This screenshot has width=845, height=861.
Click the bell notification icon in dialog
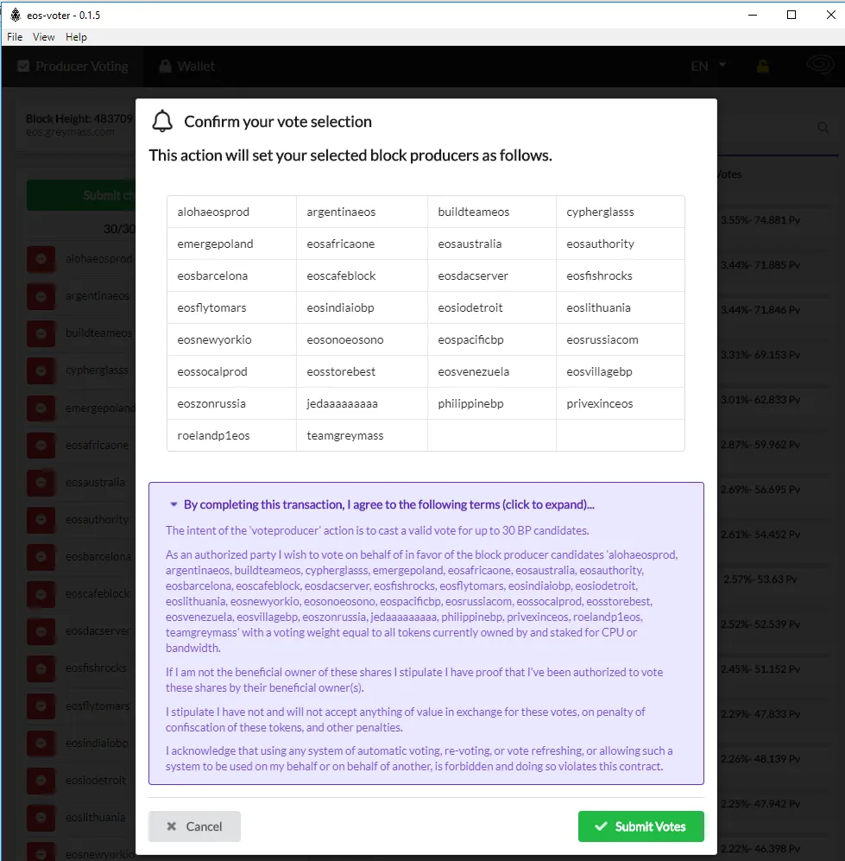(x=162, y=122)
